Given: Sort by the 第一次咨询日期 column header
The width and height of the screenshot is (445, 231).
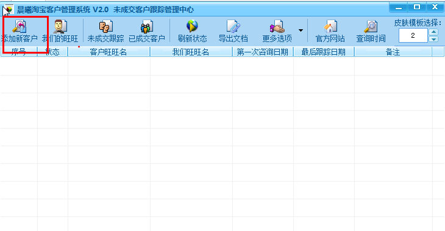Looking at the screenshot, I should pos(263,52).
